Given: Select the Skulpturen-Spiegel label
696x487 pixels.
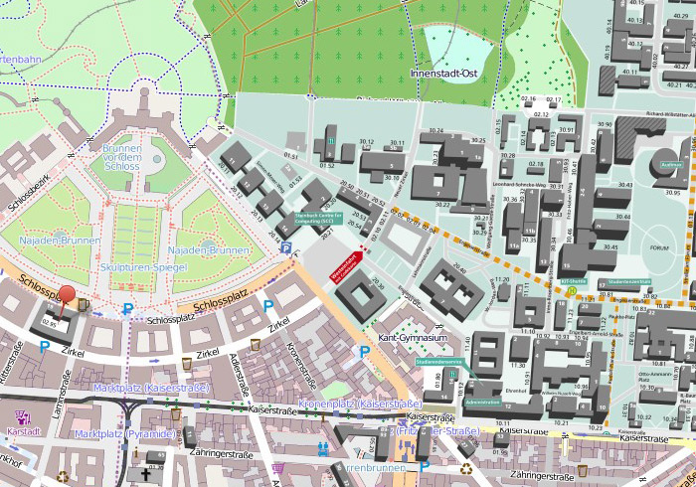Looking at the screenshot, I should point(144,267).
